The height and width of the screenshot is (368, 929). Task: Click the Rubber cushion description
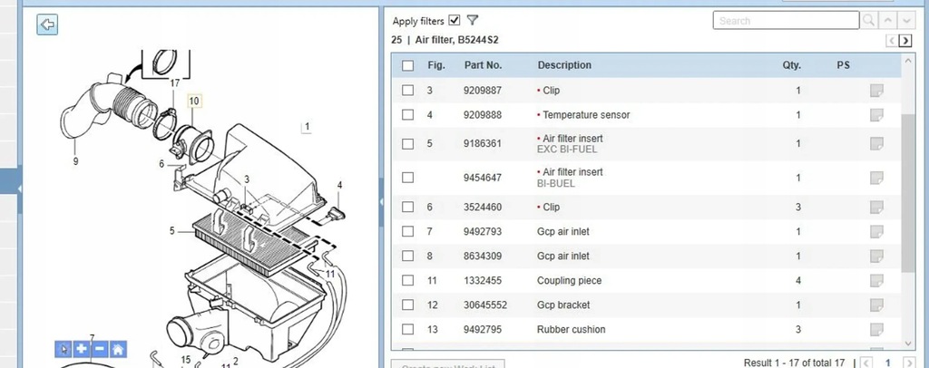pos(572,330)
